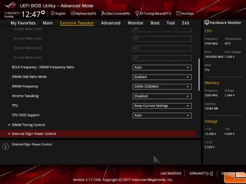Open Xtreme Tweaking Disabled dropdown

pos(162,96)
